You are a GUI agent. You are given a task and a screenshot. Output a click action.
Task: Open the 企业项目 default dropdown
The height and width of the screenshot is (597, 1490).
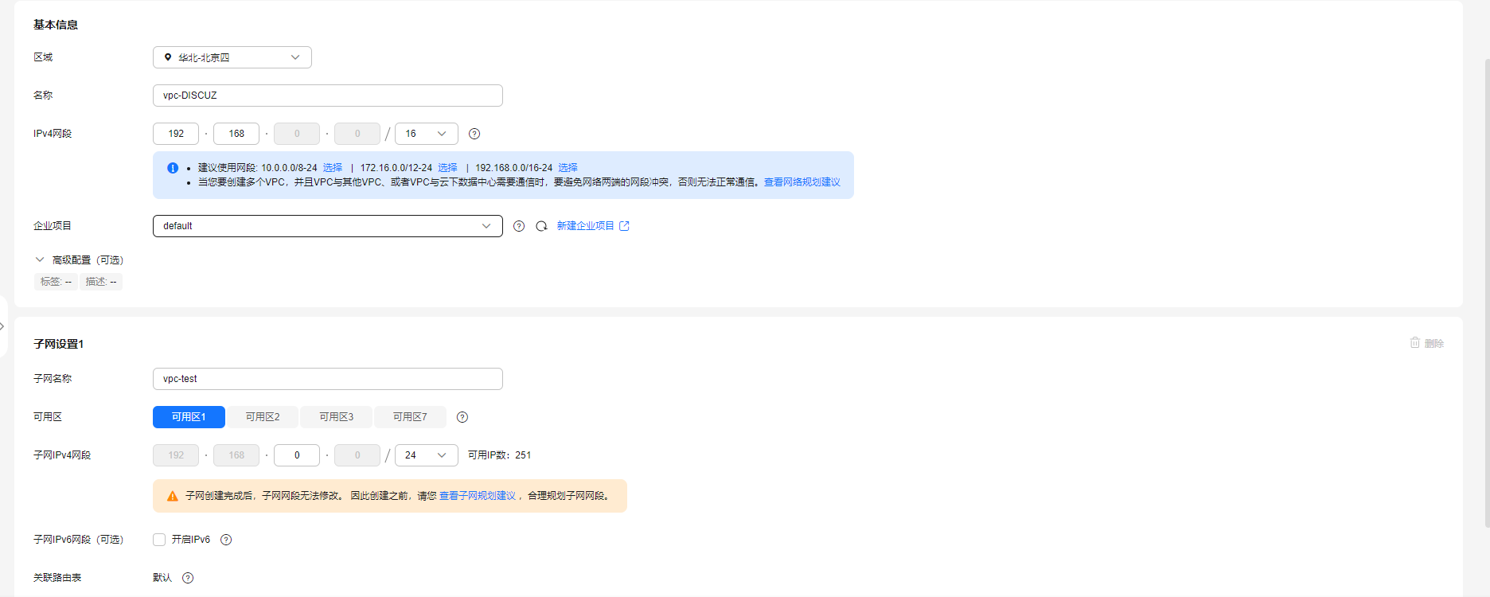(x=328, y=226)
